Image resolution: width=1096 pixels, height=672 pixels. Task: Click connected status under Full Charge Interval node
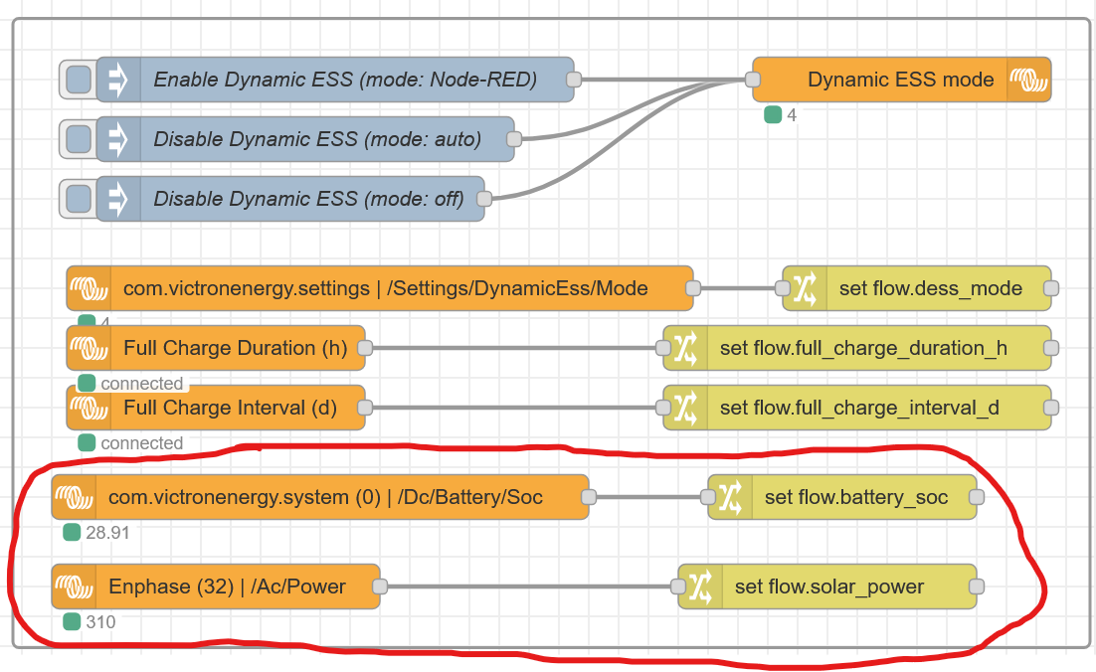142,443
